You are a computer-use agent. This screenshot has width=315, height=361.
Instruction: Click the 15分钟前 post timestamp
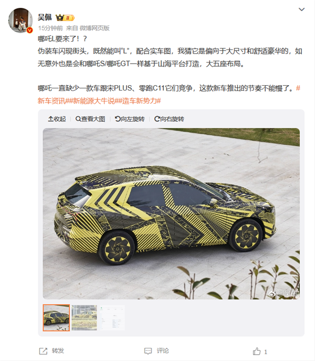(50, 28)
